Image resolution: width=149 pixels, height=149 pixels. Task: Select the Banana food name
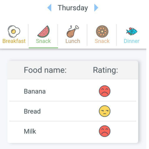[x=35, y=91]
